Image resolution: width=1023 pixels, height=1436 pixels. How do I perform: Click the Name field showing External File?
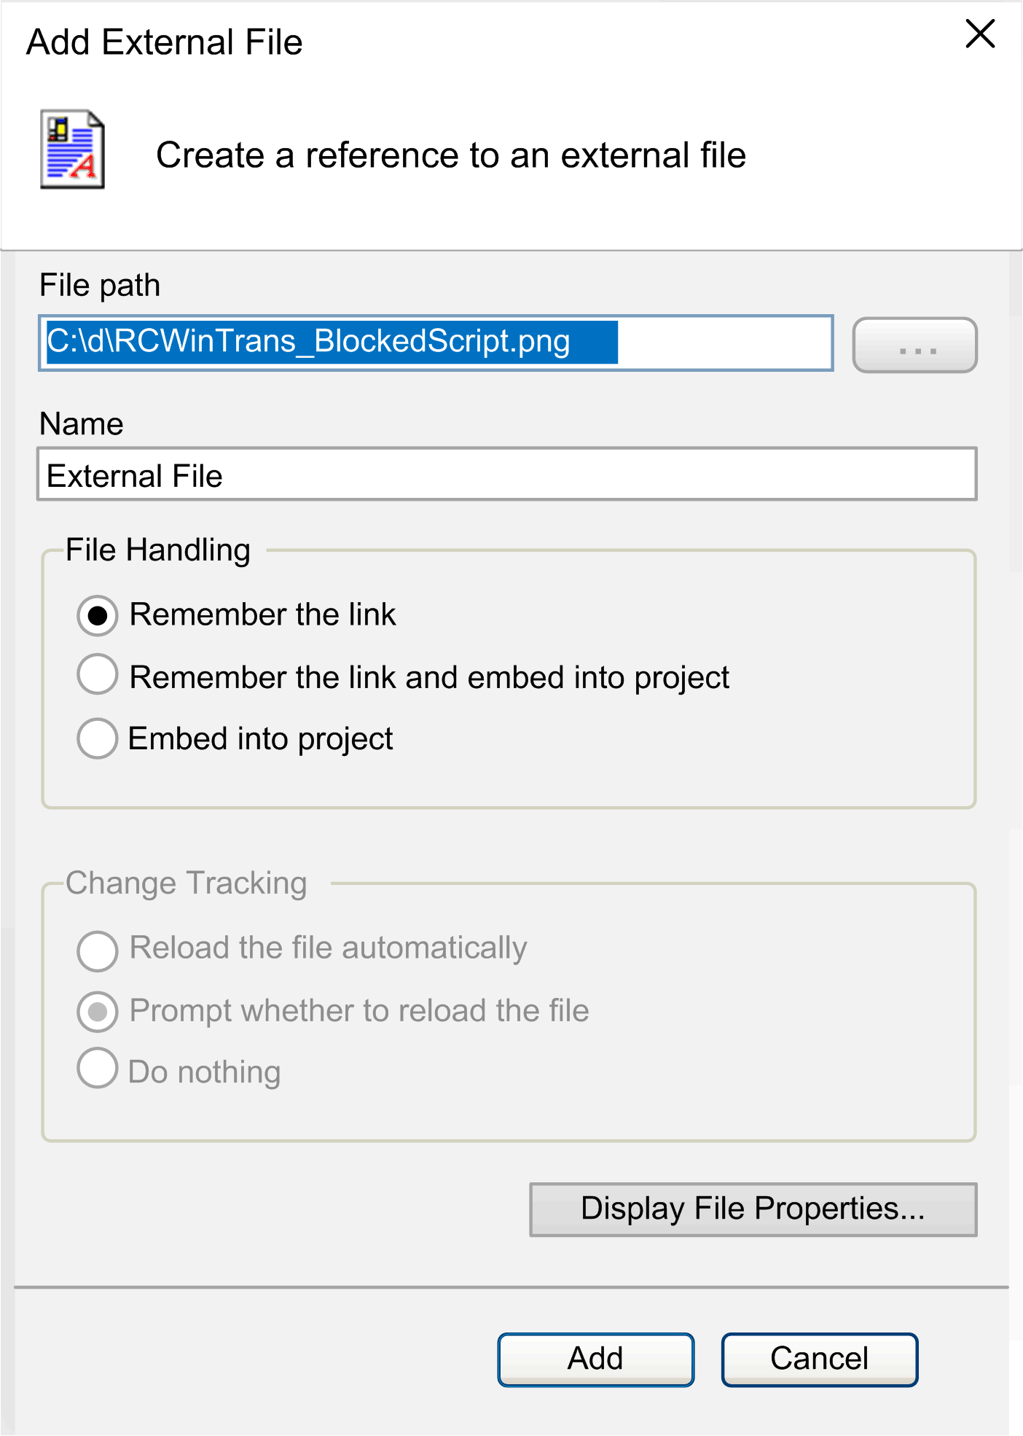point(507,475)
